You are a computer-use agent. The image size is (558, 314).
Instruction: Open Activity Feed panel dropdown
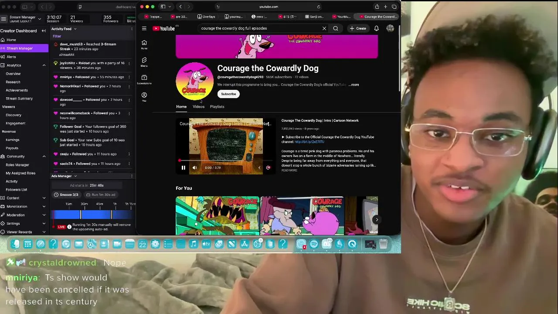point(75,29)
